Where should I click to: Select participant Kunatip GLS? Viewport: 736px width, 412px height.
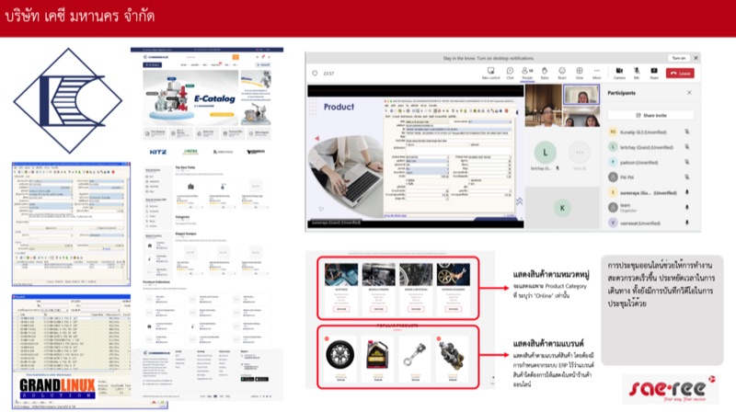(x=650, y=132)
